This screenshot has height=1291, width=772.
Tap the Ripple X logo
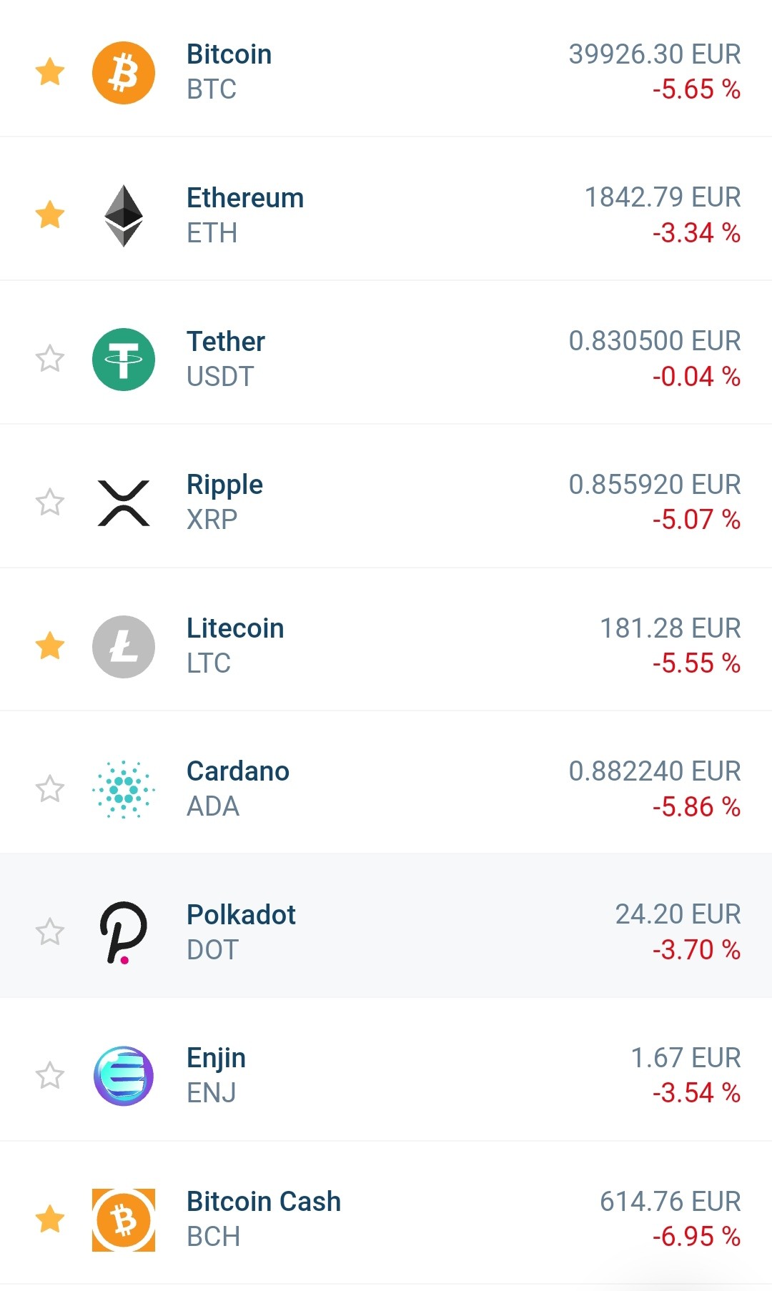tap(124, 503)
